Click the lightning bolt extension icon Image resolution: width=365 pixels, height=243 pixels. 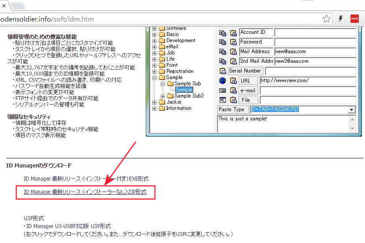pos(341,18)
